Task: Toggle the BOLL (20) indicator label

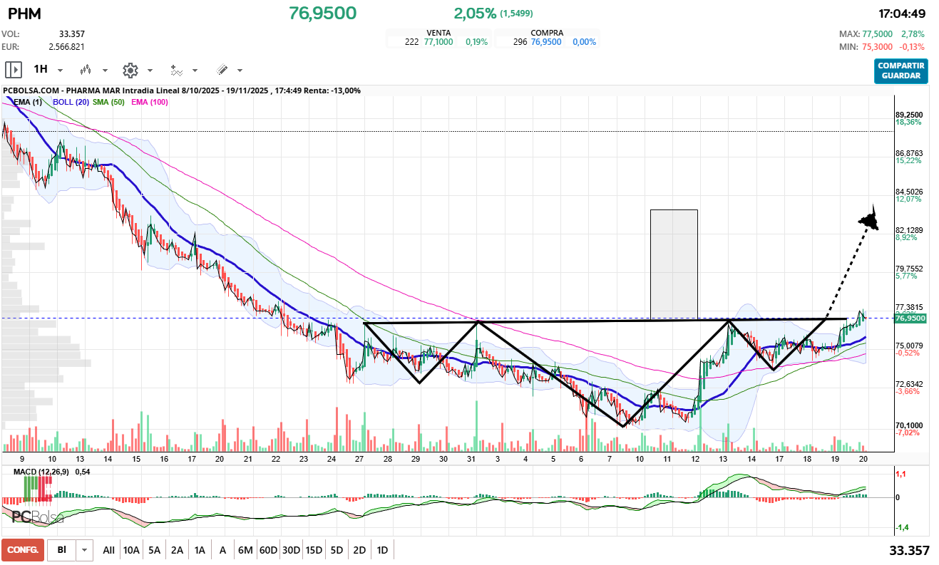Action: pos(71,102)
